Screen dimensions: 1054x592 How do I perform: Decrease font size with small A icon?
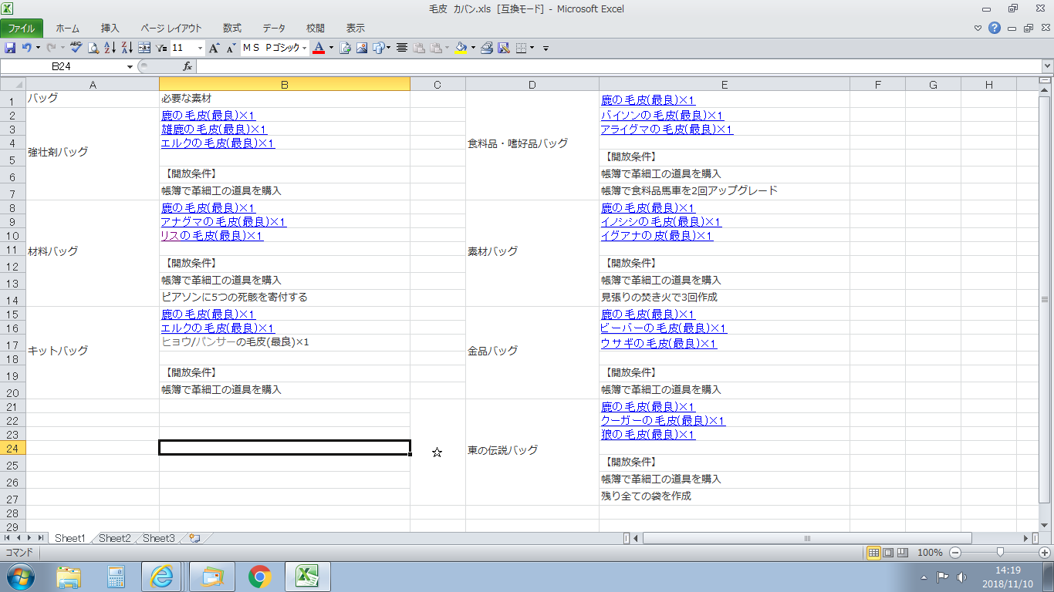point(231,48)
